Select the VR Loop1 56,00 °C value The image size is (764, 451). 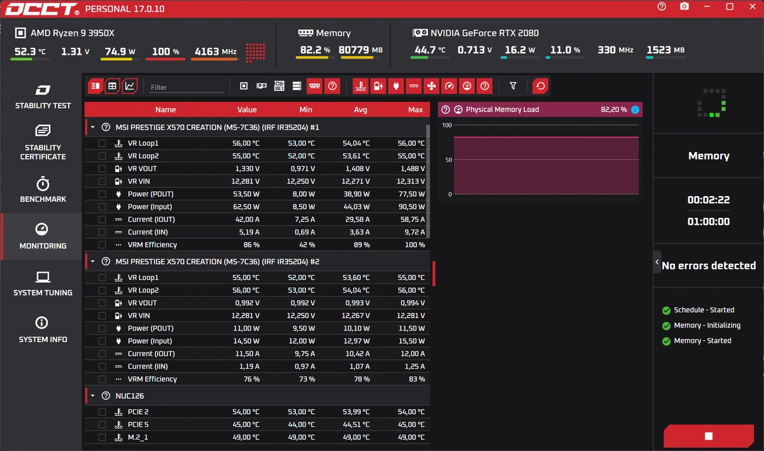[x=246, y=143]
